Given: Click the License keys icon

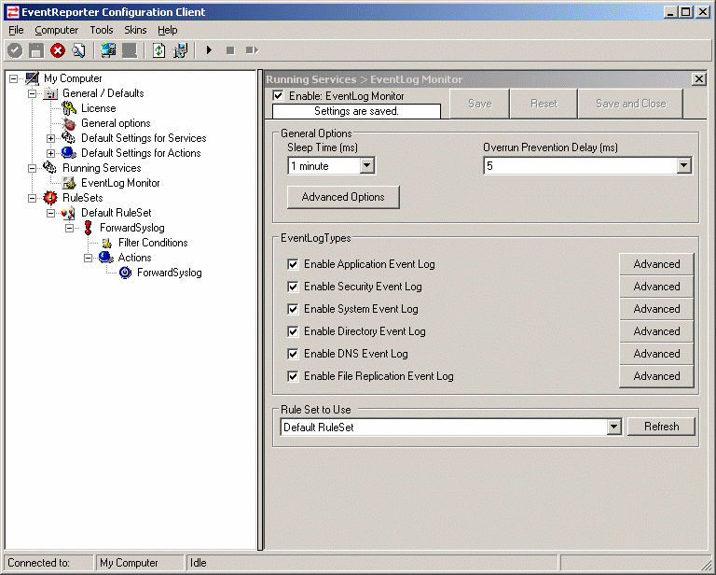Looking at the screenshot, I should [69, 109].
